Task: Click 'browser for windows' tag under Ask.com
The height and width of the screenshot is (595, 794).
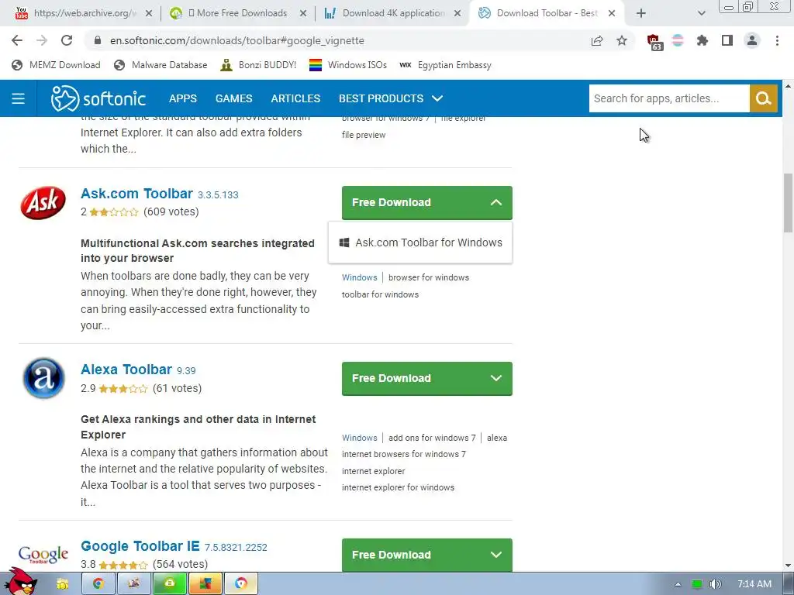Action: click(x=428, y=277)
